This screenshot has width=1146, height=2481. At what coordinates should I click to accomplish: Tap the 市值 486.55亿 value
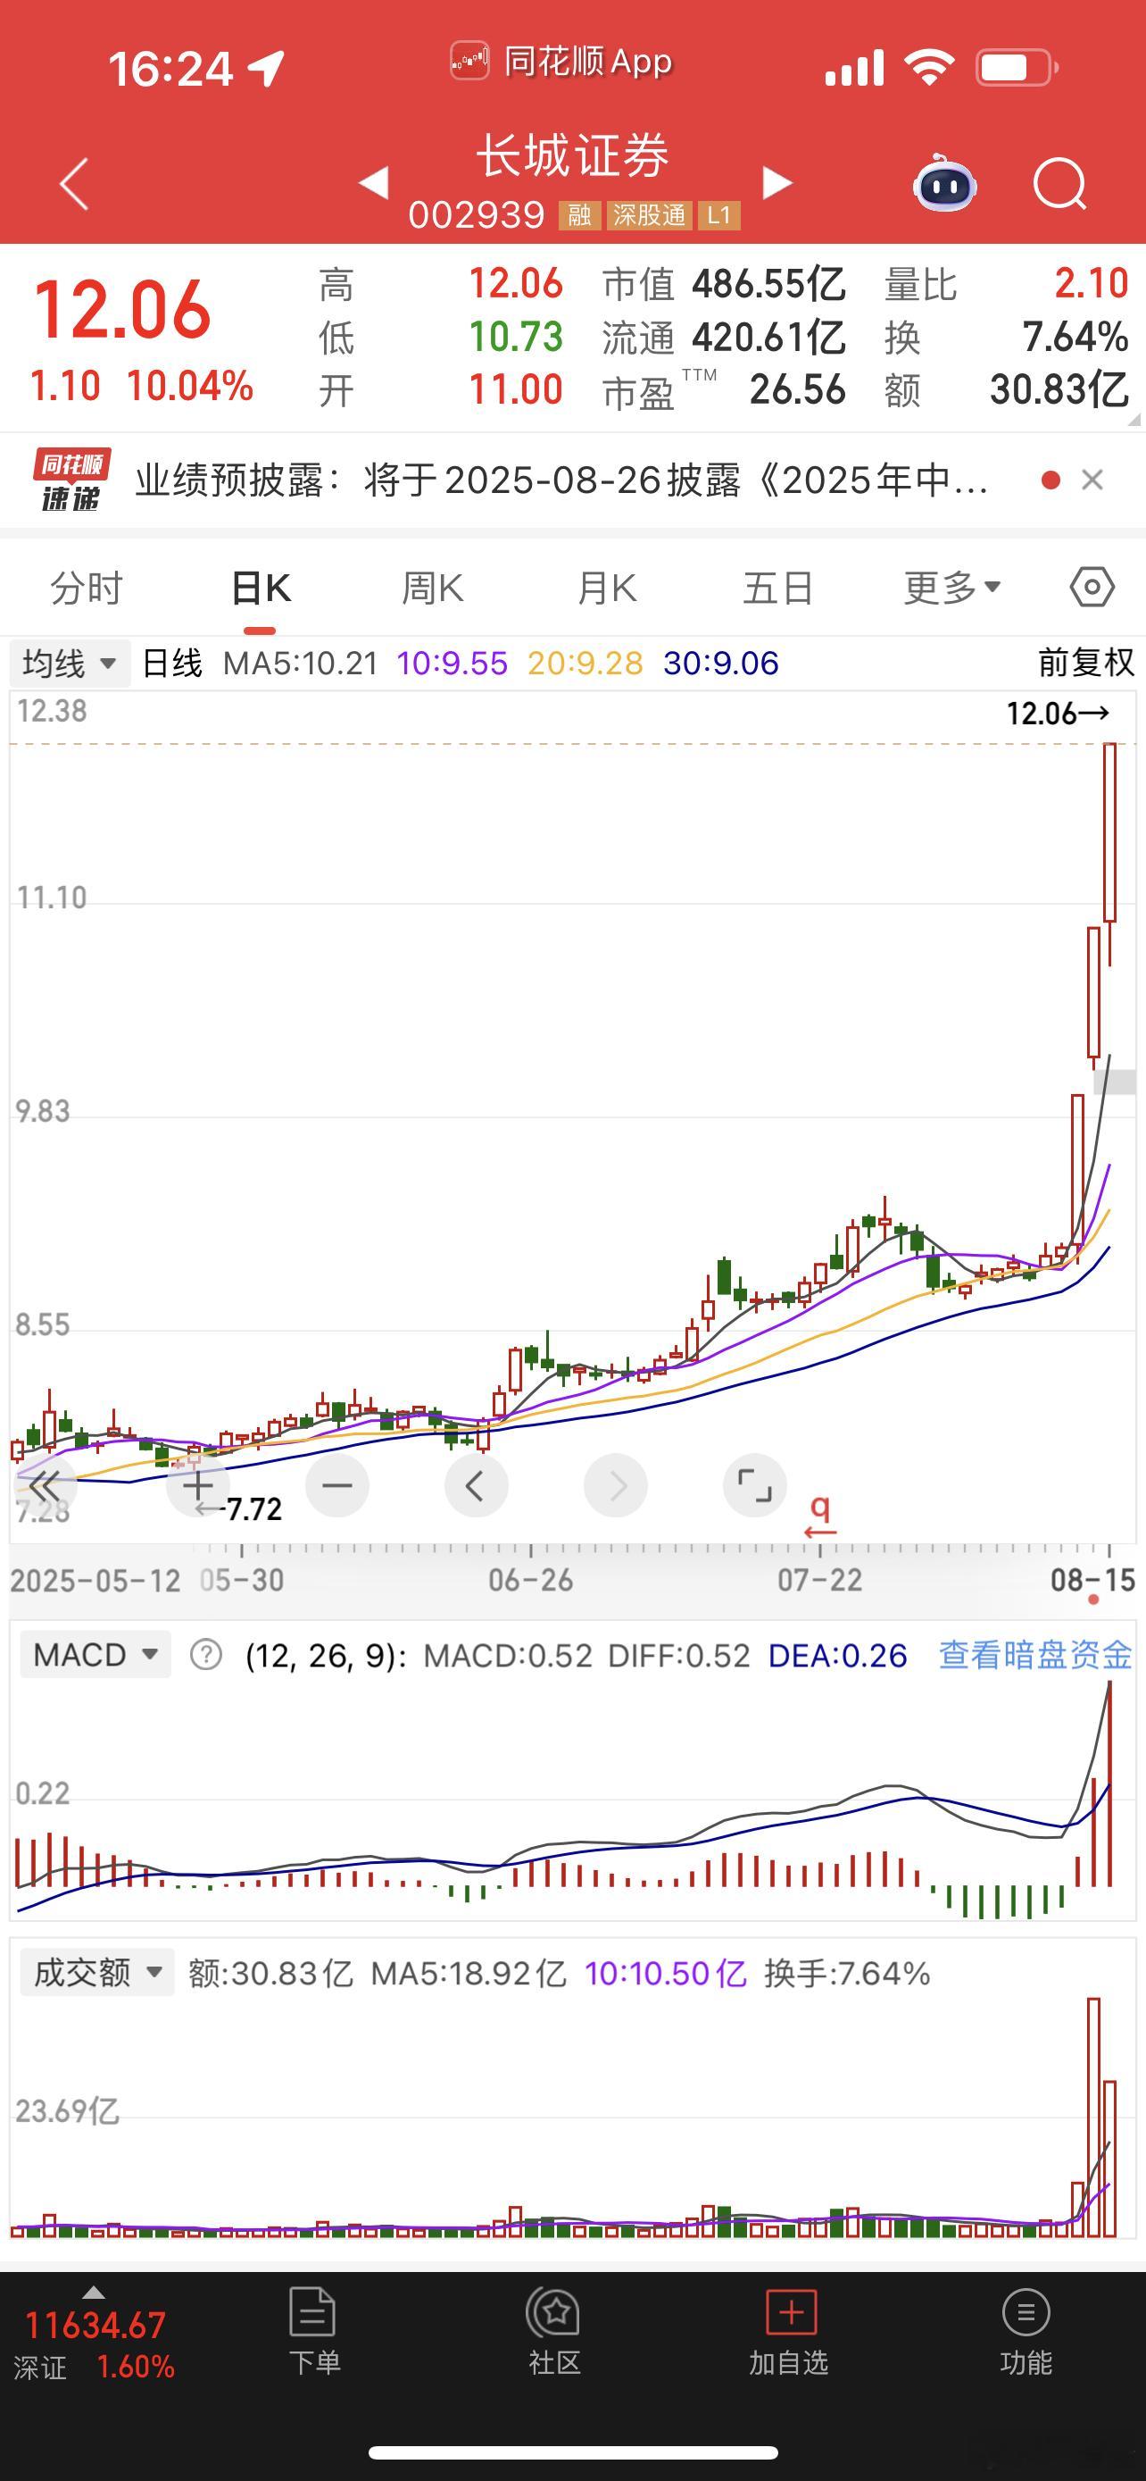(768, 283)
